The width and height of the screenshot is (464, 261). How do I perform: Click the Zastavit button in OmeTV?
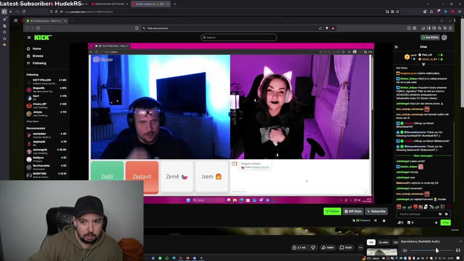[142, 177]
